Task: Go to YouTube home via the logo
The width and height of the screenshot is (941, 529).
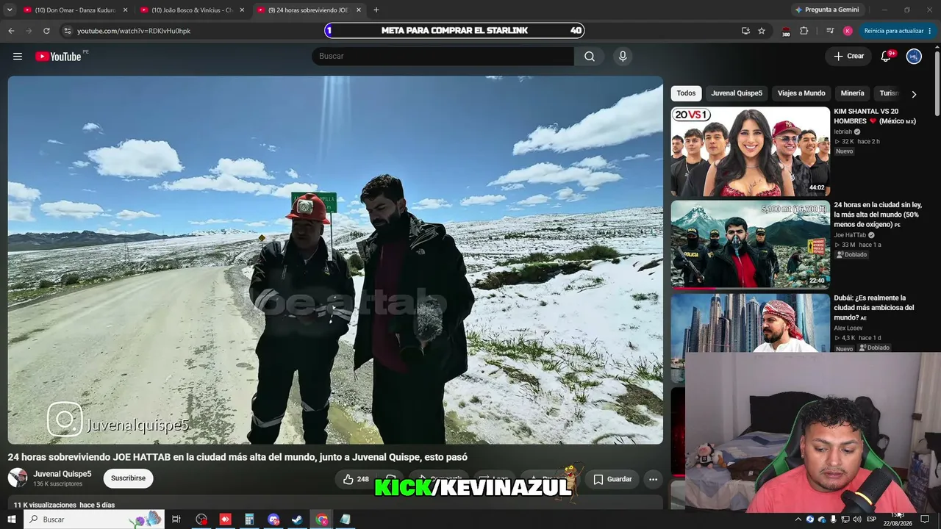Action: tap(58, 57)
